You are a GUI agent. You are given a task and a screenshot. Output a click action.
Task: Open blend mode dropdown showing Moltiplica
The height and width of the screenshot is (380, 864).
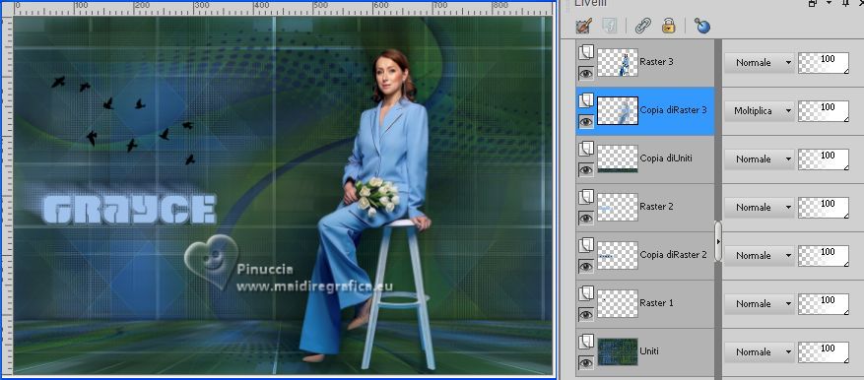pos(759,110)
